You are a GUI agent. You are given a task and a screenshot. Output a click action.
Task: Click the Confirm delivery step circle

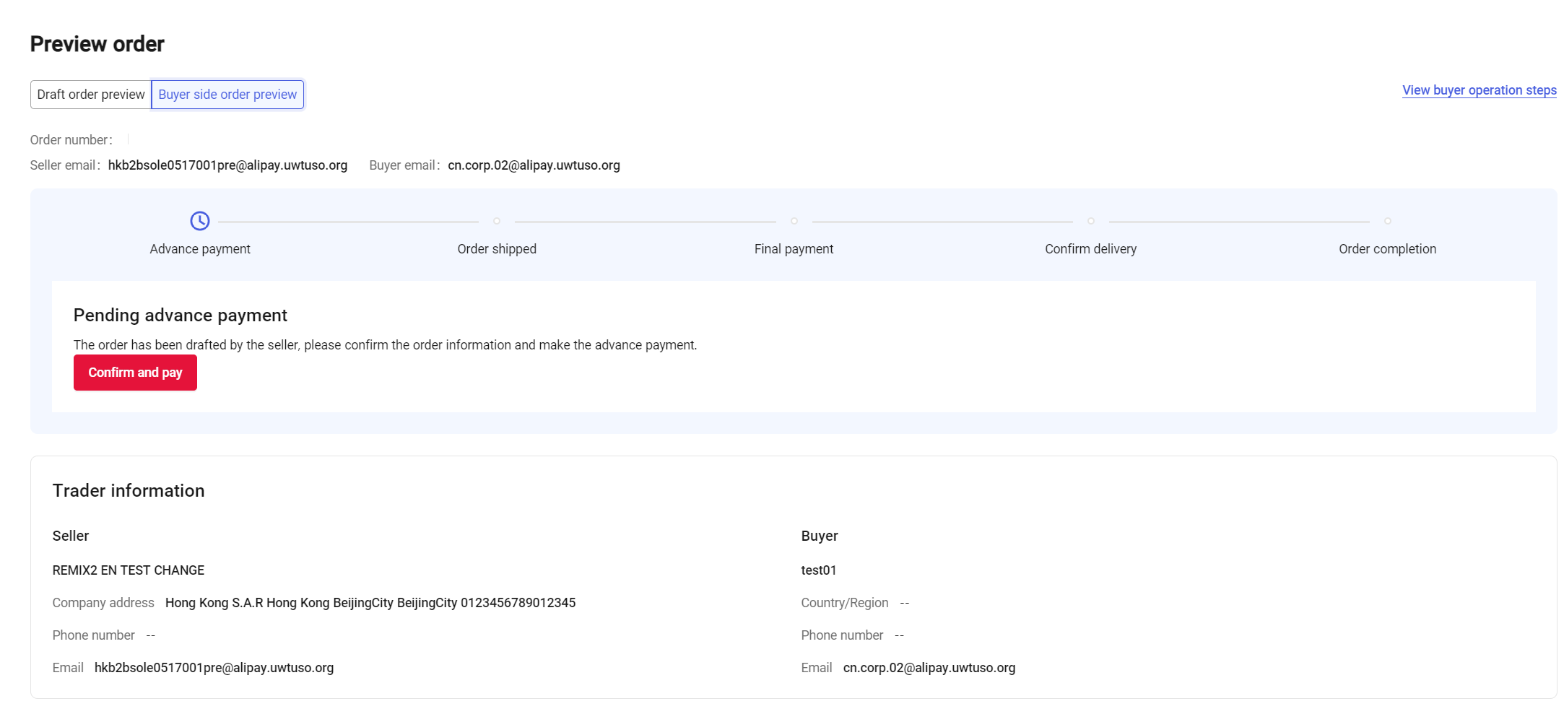coord(1091,222)
